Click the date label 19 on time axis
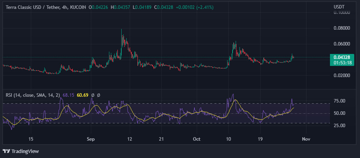Screen dimensions: 360x158 (260, 139)
